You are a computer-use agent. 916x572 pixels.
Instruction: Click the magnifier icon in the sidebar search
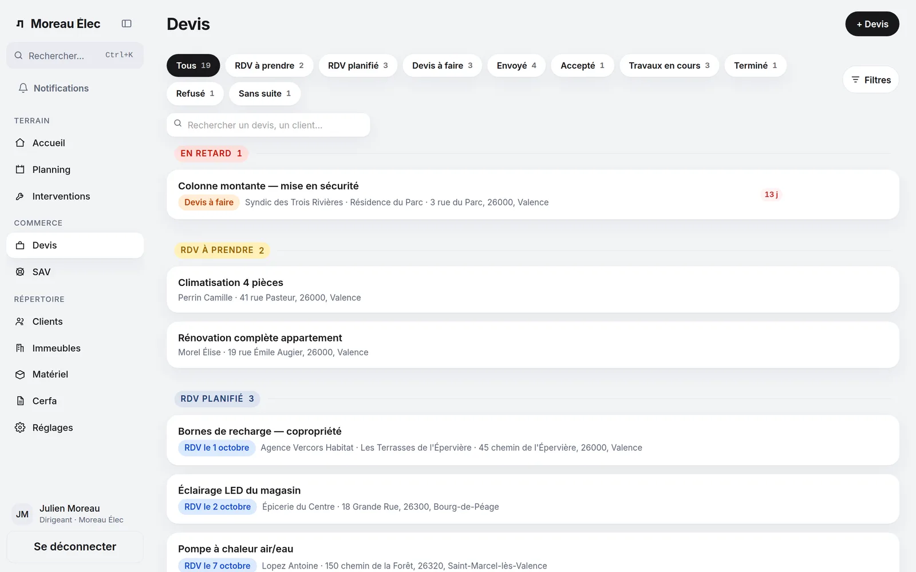click(18, 55)
